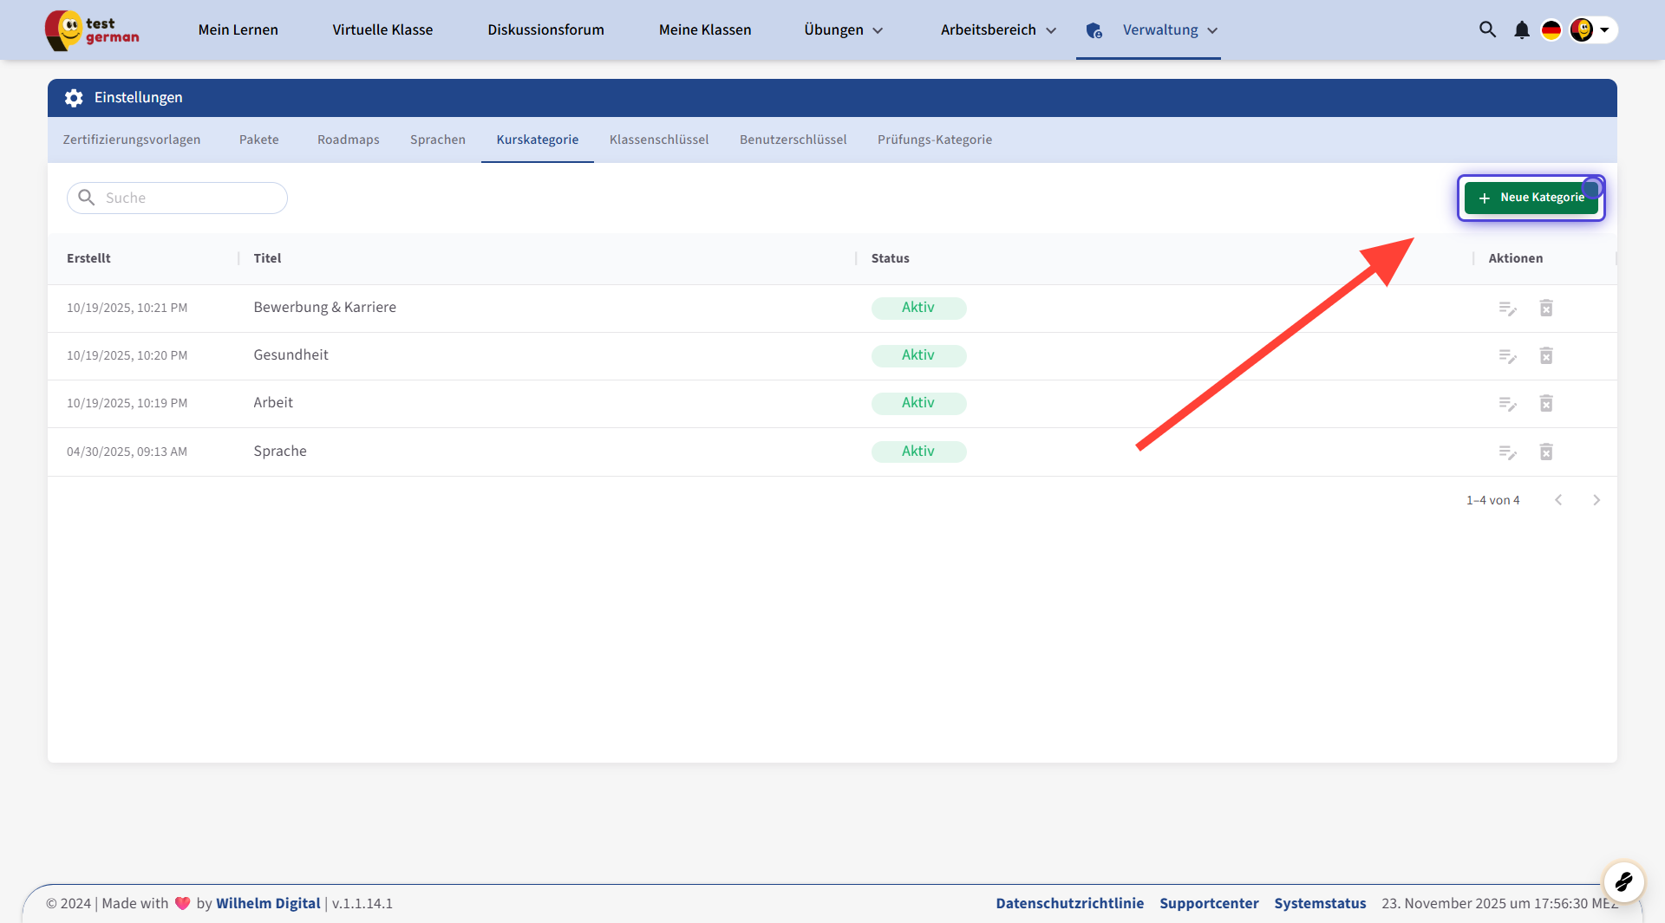Screen dimensions: 1665x923
Task: Click the German flag language icon
Action: 1551,30
